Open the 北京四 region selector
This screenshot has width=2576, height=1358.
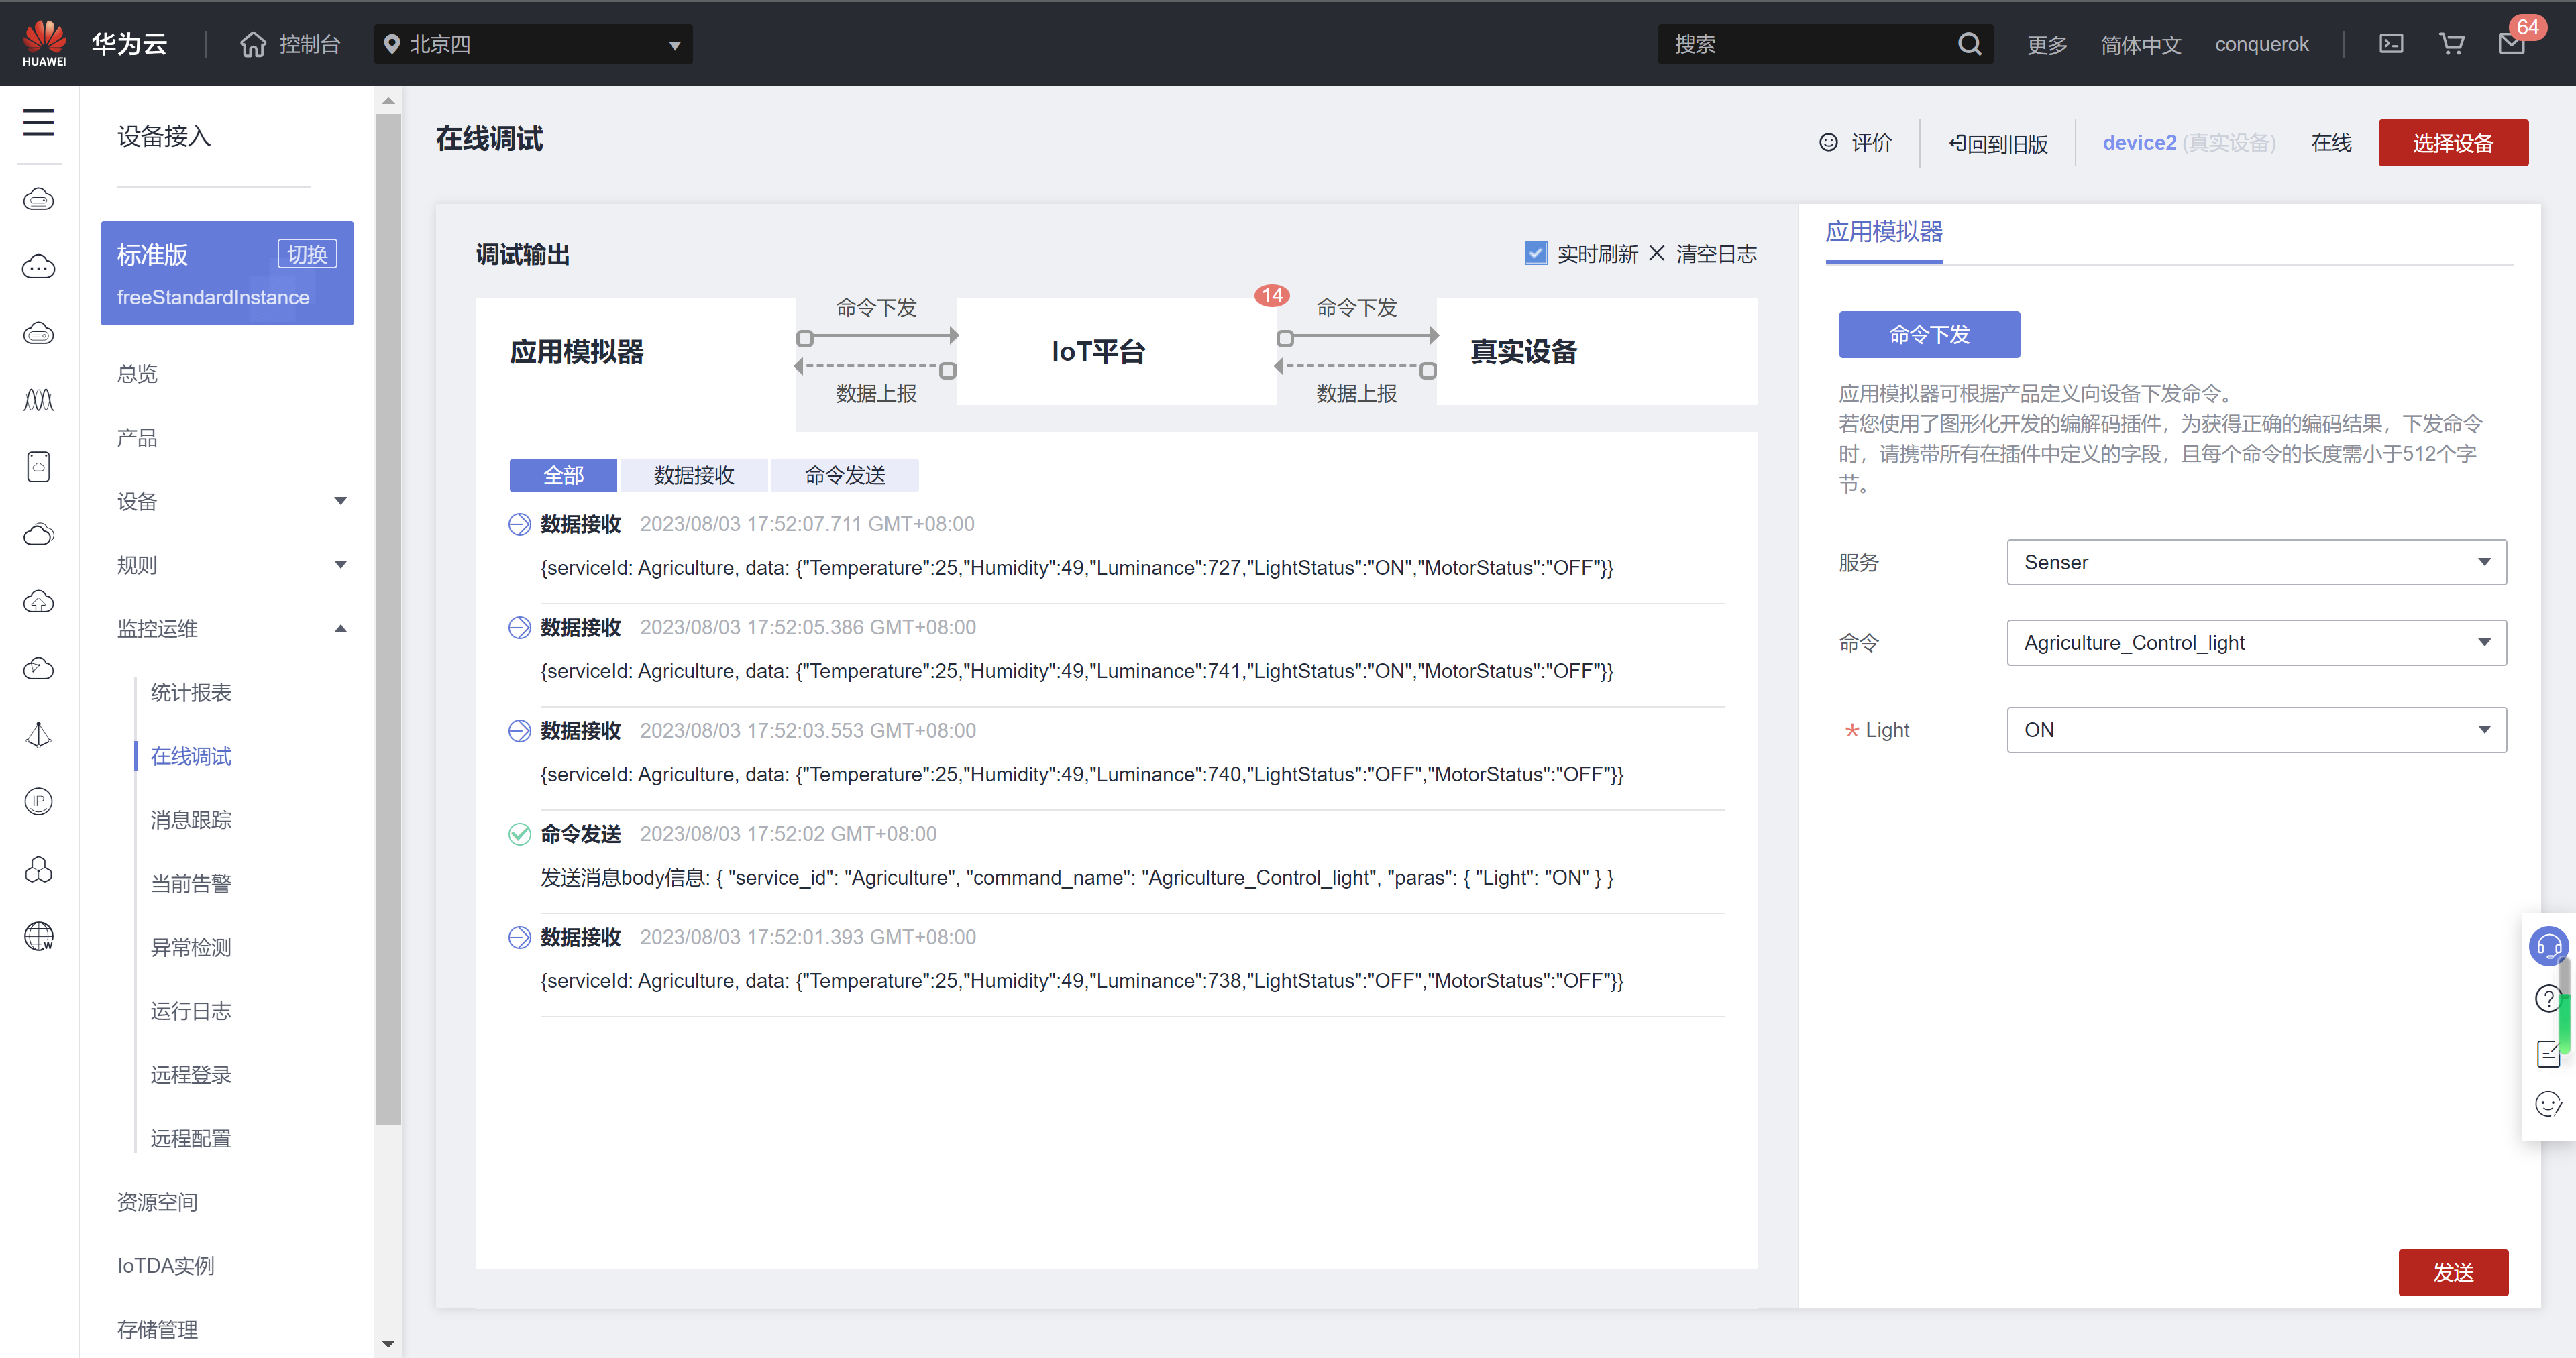(x=533, y=44)
